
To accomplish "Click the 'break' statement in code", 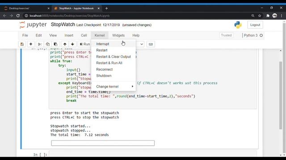I will [x=71, y=100].
